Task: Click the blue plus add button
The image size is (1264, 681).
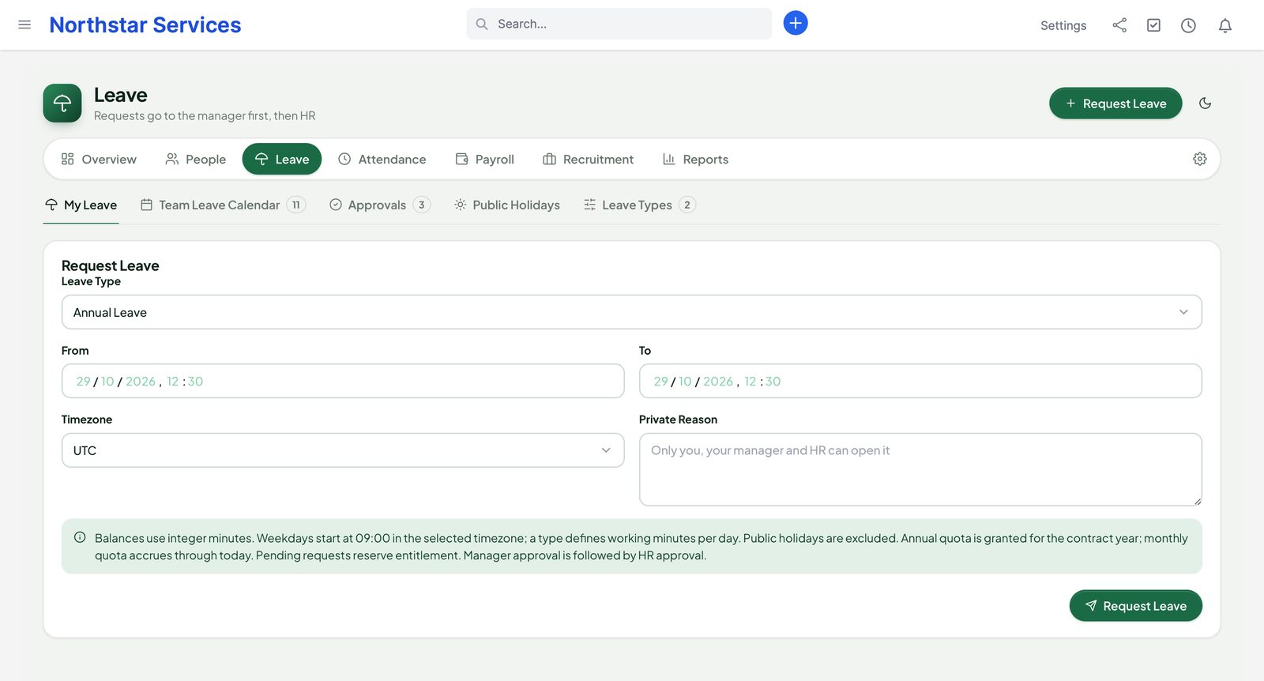Action: click(795, 23)
